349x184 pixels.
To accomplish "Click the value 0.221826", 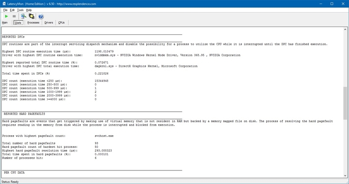I will tap(102, 73).
